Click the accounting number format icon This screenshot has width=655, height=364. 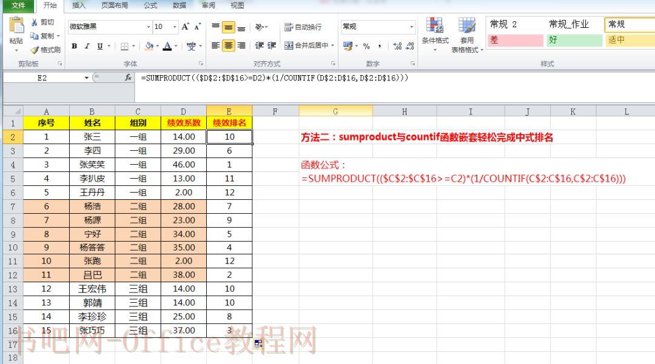pyautogui.click(x=348, y=46)
